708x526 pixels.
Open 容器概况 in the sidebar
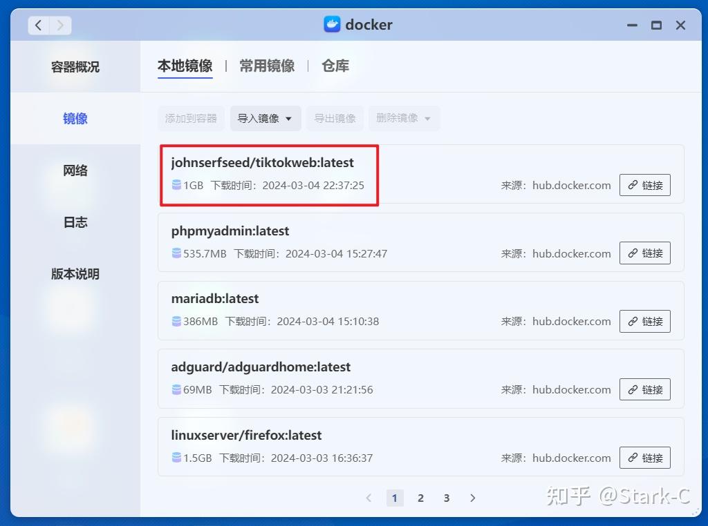coord(75,67)
